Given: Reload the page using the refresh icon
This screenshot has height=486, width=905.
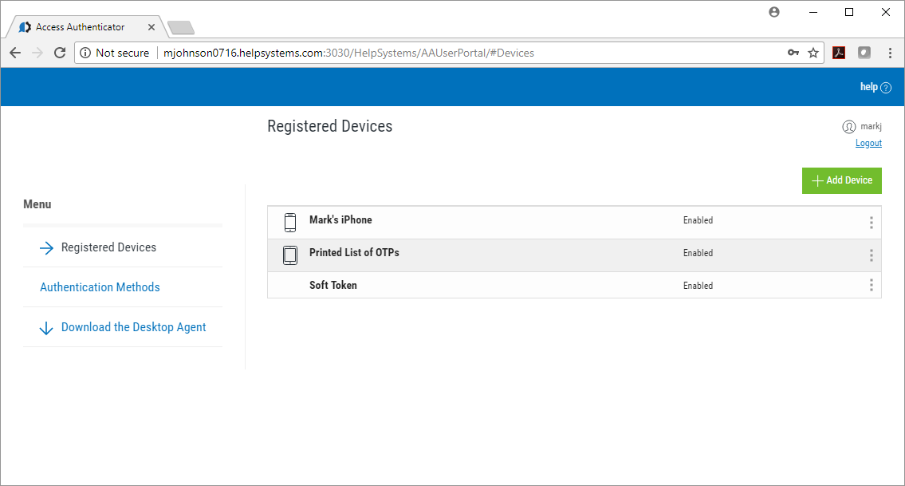Looking at the screenshot, I should (60, 53).
